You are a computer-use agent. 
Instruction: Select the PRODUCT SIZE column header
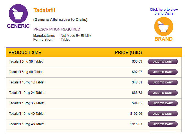[x=25, y=52]
